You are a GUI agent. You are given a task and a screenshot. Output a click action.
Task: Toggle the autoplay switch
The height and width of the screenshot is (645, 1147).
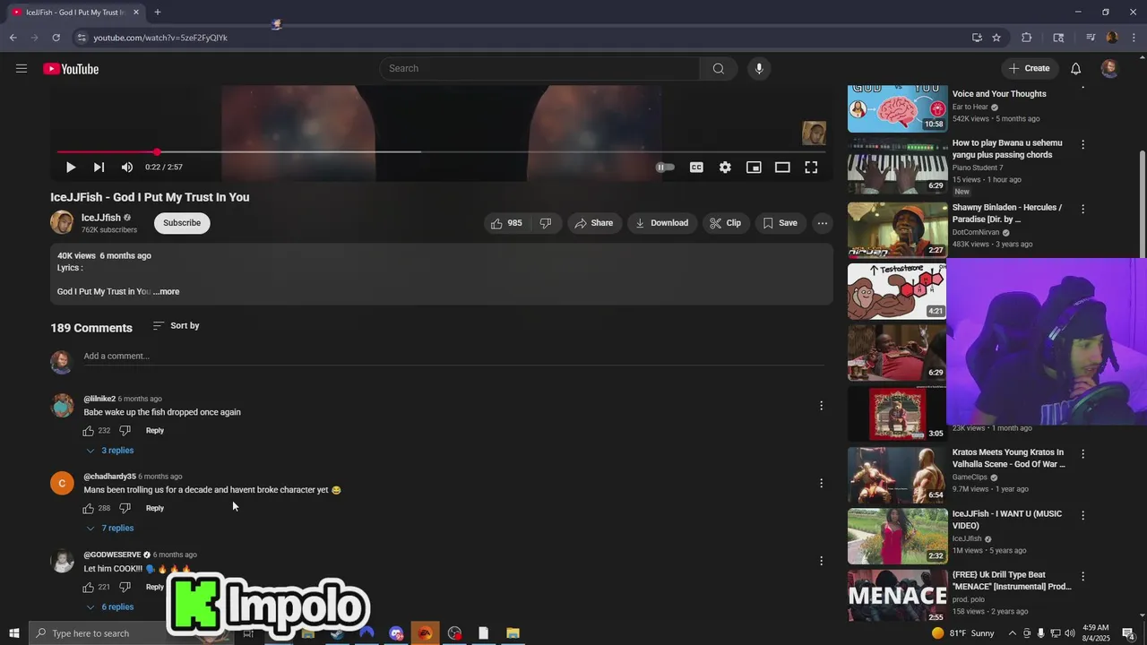(665, 168)
